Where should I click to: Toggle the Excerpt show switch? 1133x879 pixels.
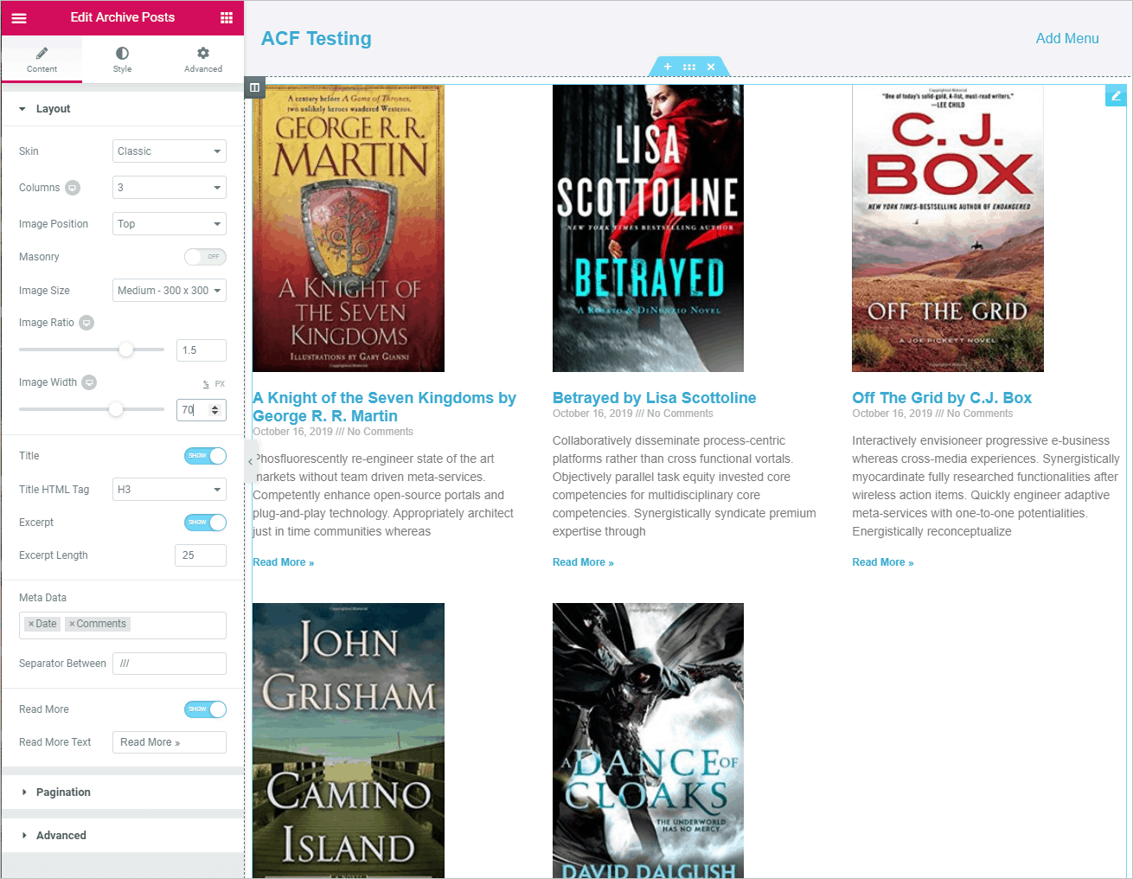coord(206,523)
